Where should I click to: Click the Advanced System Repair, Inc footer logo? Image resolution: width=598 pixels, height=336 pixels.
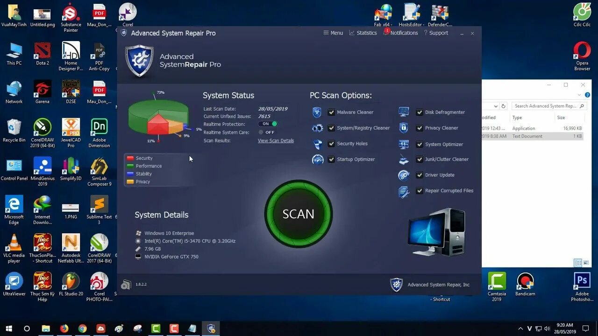(397, 285)
